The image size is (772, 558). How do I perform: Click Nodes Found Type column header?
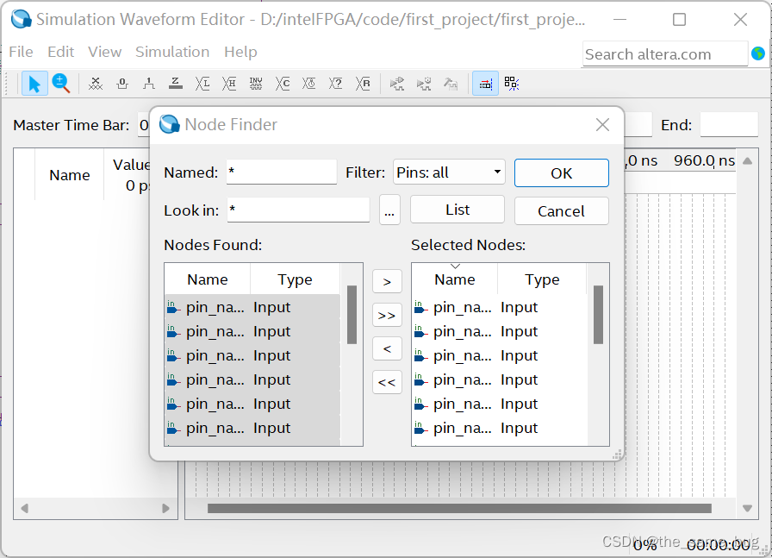[x=295, y=279]
